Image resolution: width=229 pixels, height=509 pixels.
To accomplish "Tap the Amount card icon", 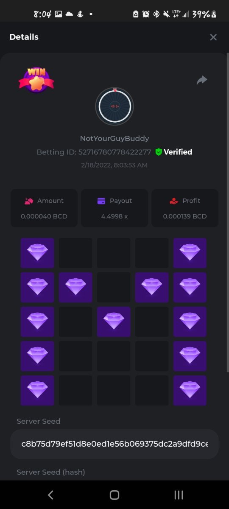I will (x=29, y=201).
